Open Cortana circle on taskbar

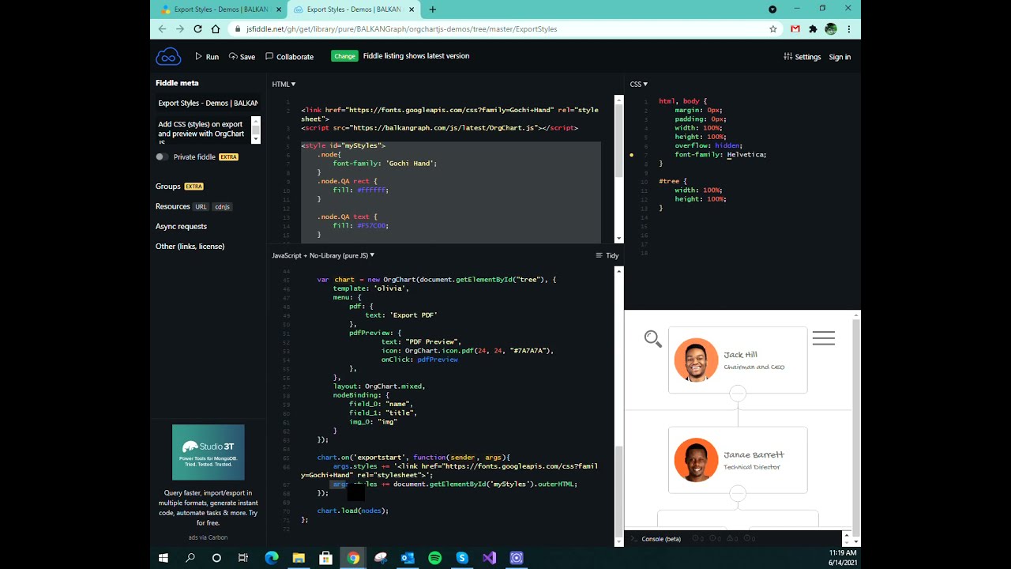216,558
